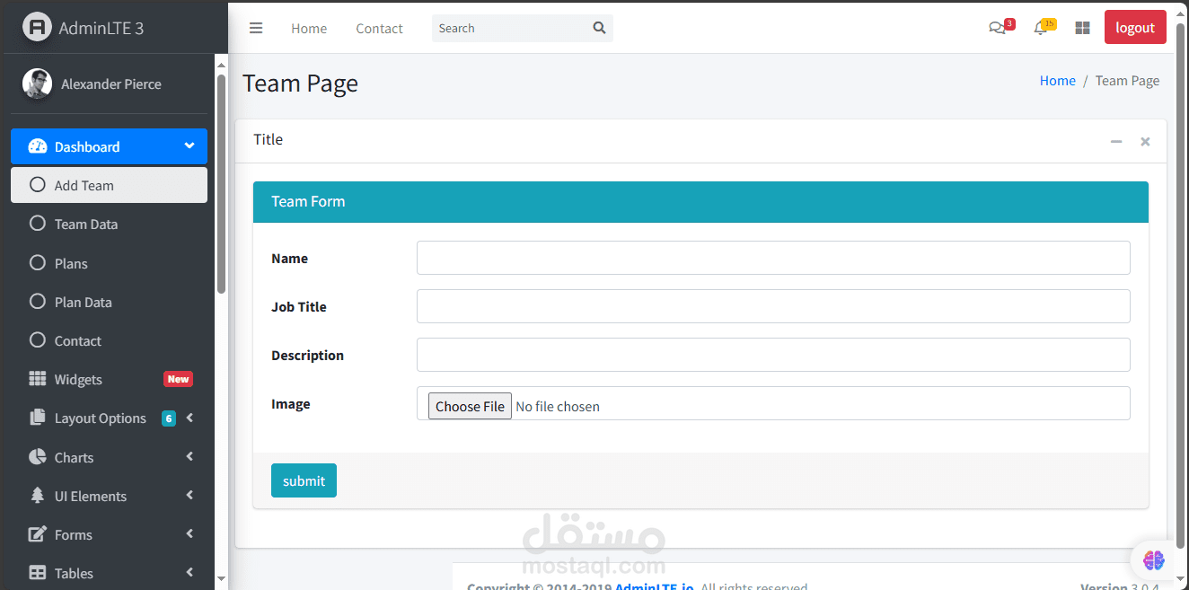This screenshot has height=590, width=1189.
Task: Open the Add Team sidebar item
Action: pos(109,185)
